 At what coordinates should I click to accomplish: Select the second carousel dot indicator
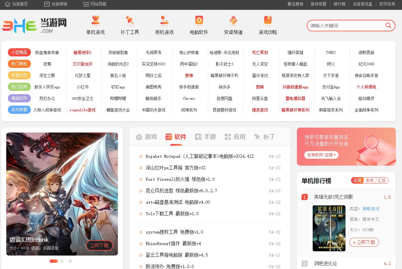point(62,261)
